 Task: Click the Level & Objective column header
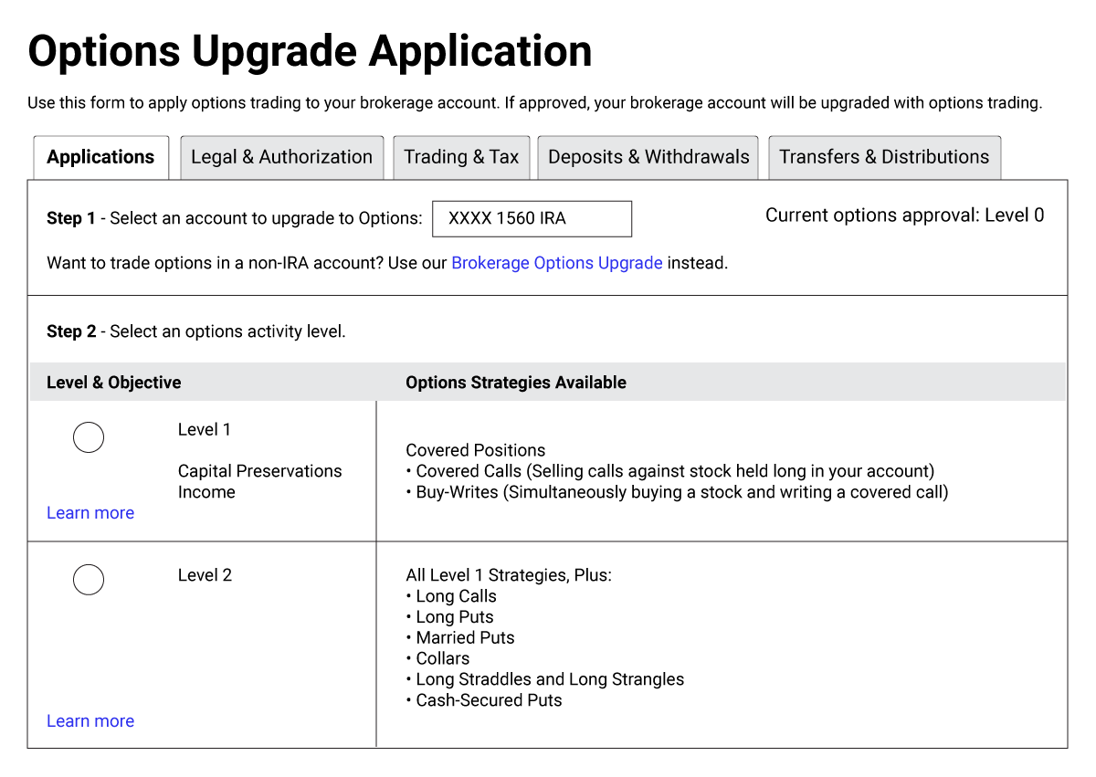[x=114, y=383]
